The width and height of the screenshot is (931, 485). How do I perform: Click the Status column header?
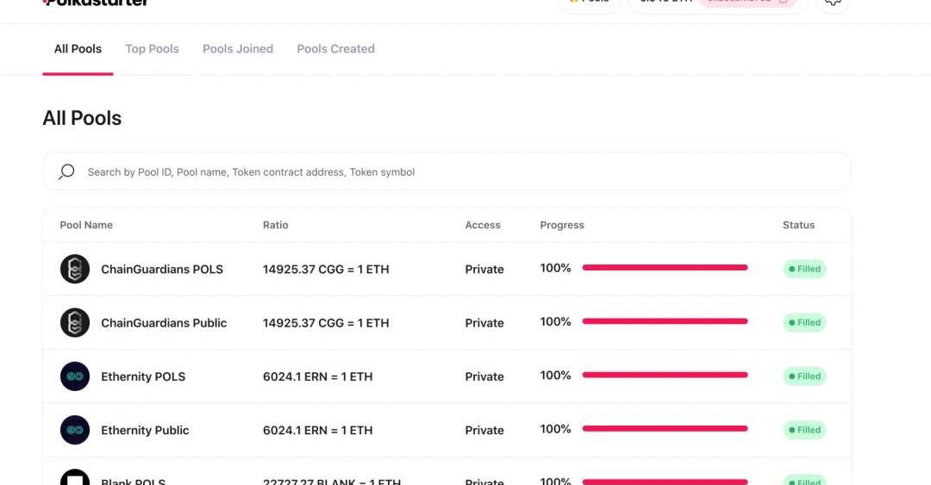pos(798,225)
